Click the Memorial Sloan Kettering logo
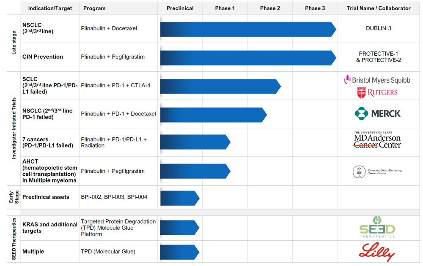 377,172
